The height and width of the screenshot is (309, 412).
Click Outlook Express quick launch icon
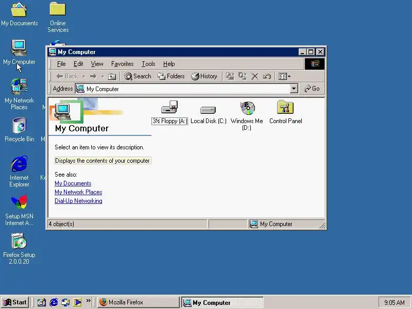click(x=65, y=302)
